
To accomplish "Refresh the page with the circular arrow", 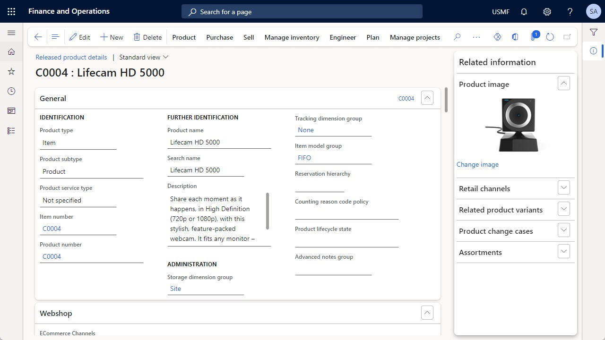I will (550, 37).
